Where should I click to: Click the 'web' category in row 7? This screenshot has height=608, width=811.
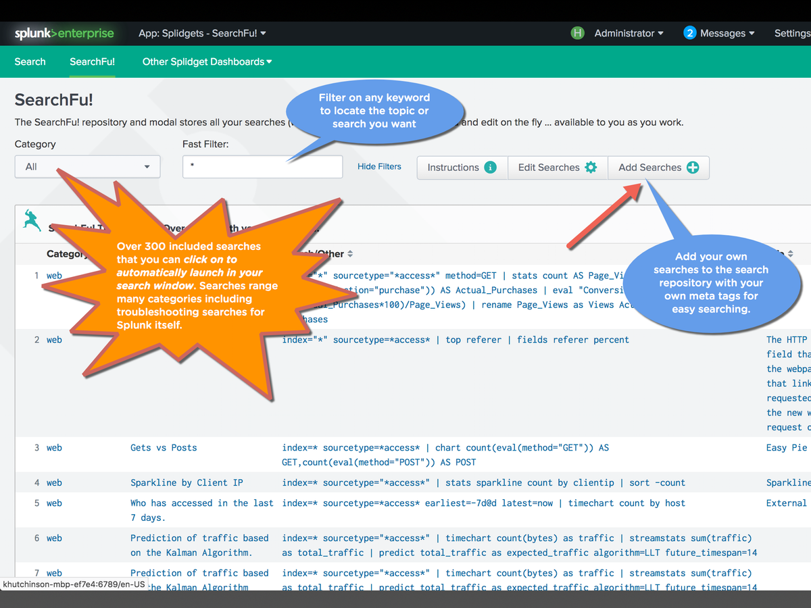point(54,574)
